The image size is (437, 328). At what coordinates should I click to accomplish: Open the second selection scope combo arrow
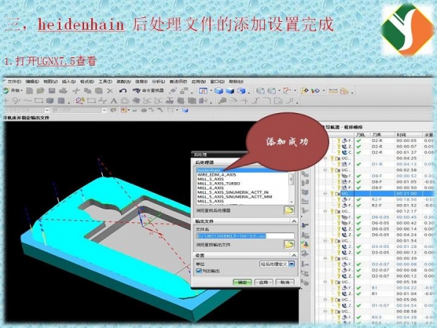tap(104, 111)
